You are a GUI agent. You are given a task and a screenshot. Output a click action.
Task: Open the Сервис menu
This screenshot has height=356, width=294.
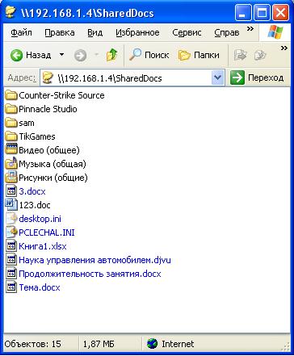[x=187, y=32]
